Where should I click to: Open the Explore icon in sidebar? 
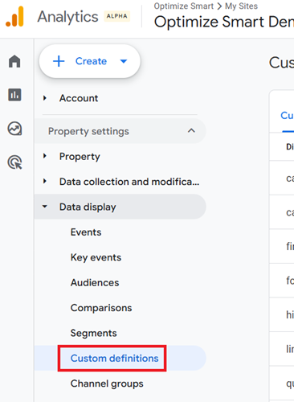[x=14, y=129]
